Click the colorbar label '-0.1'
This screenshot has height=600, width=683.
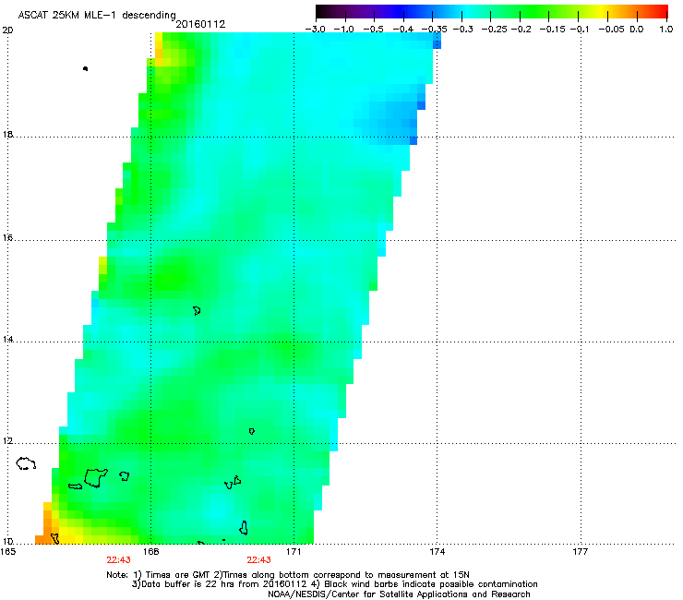(x=581, y=30)
